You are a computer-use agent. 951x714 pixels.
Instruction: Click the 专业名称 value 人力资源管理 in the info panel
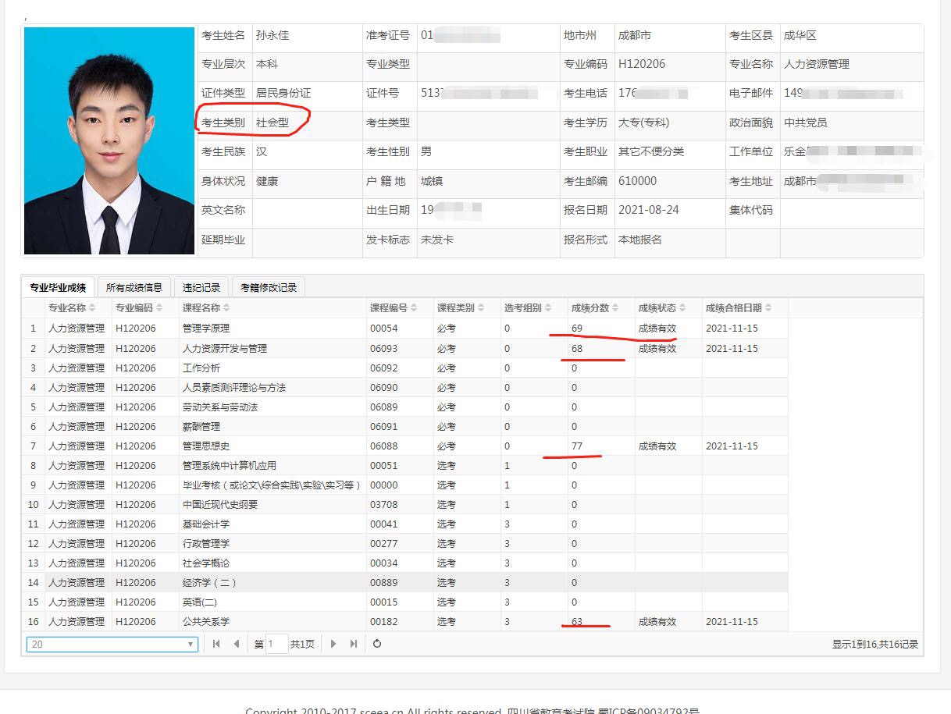click(x=817, y=64)
